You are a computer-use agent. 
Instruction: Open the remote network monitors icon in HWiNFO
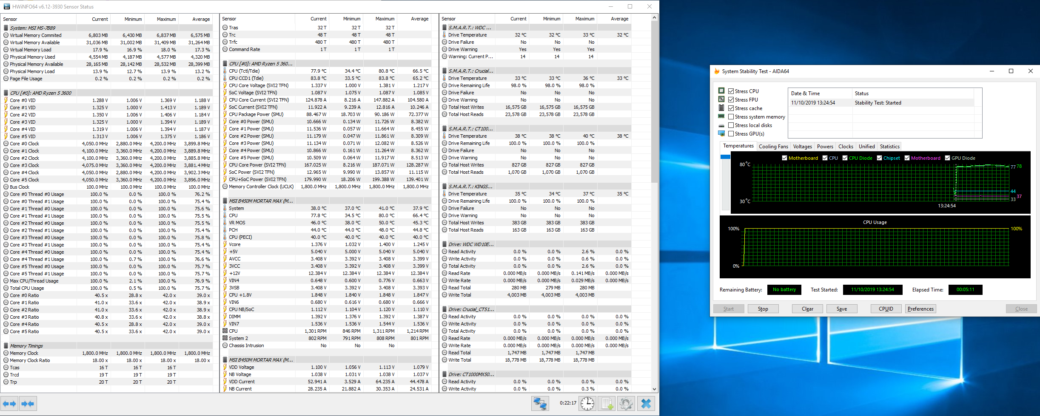tap(540, 403)
